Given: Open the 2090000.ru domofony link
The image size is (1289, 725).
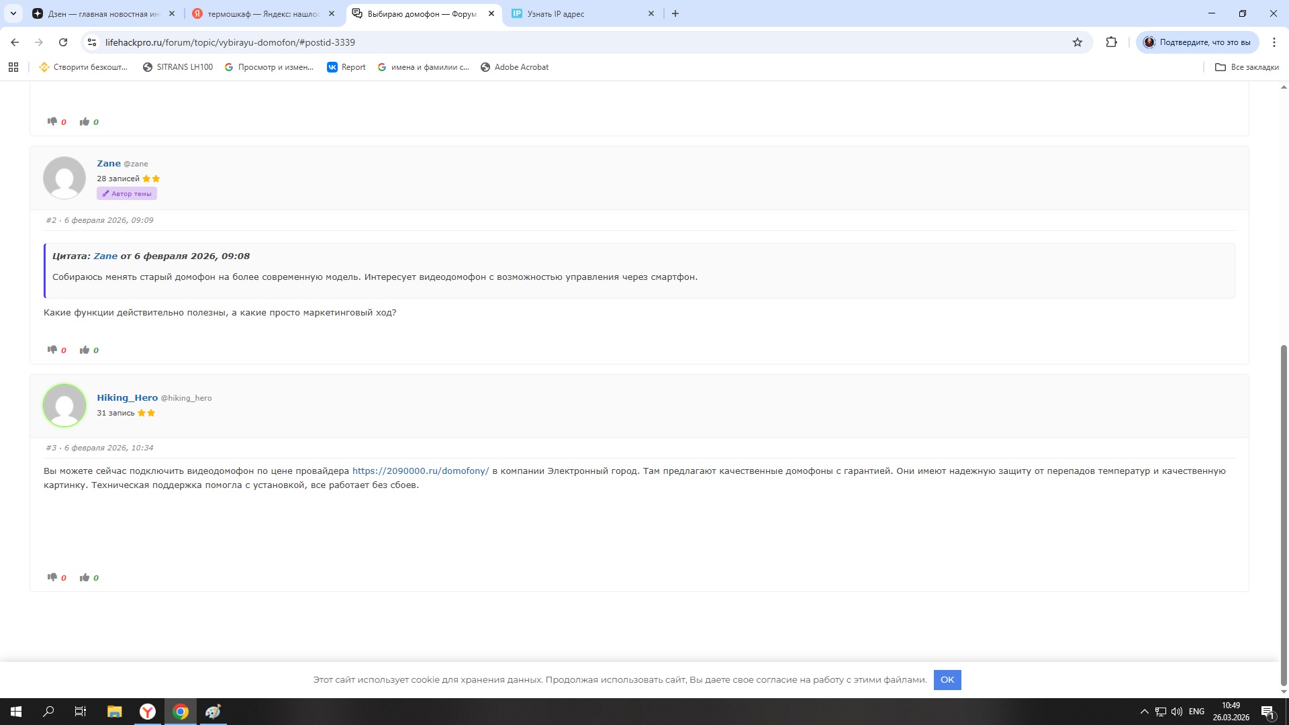Looking at the screenshot, I should pyautogui.click(x=420, y=471).
